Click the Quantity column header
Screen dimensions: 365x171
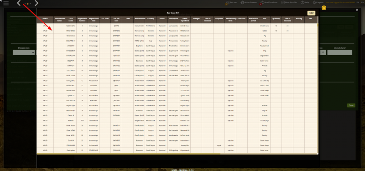click(276, 20)
